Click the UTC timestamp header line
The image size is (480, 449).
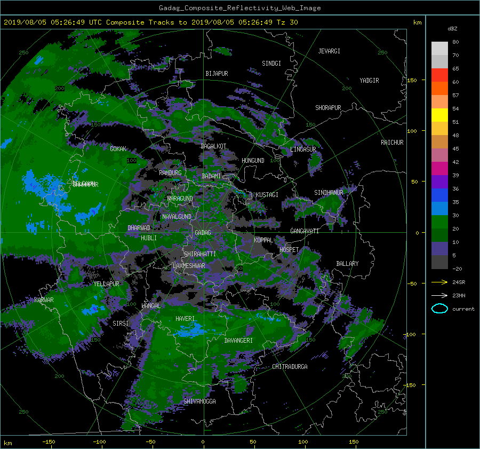tap(150, 22)
